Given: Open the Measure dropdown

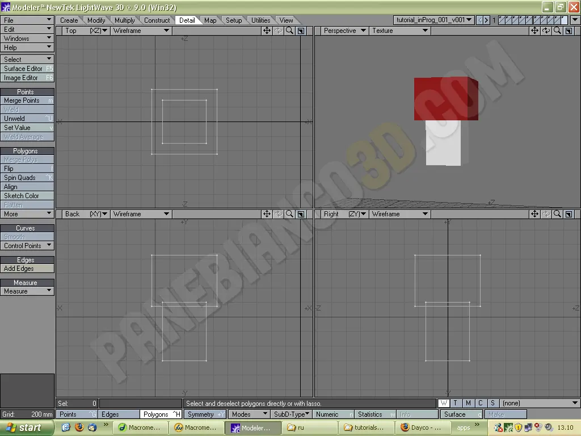Looking at the screenshot, I should [27, 291].
